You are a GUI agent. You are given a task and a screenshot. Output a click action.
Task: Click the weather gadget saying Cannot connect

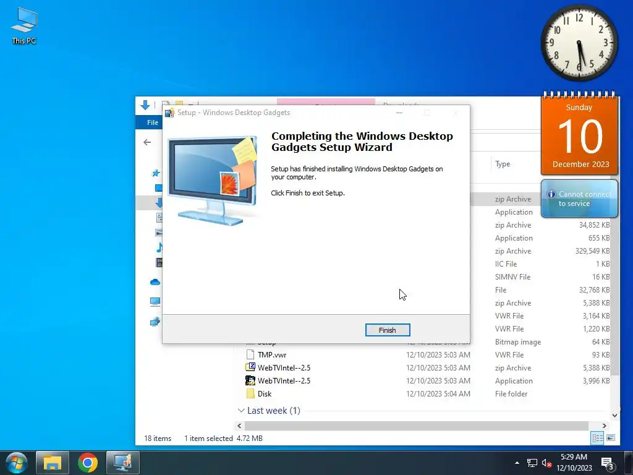[580, 199]
